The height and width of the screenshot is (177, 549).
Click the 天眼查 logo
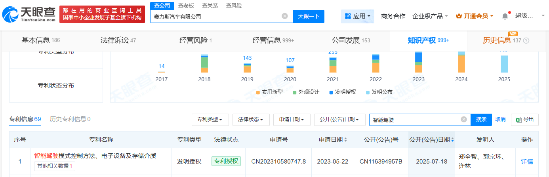click(29, 14)
